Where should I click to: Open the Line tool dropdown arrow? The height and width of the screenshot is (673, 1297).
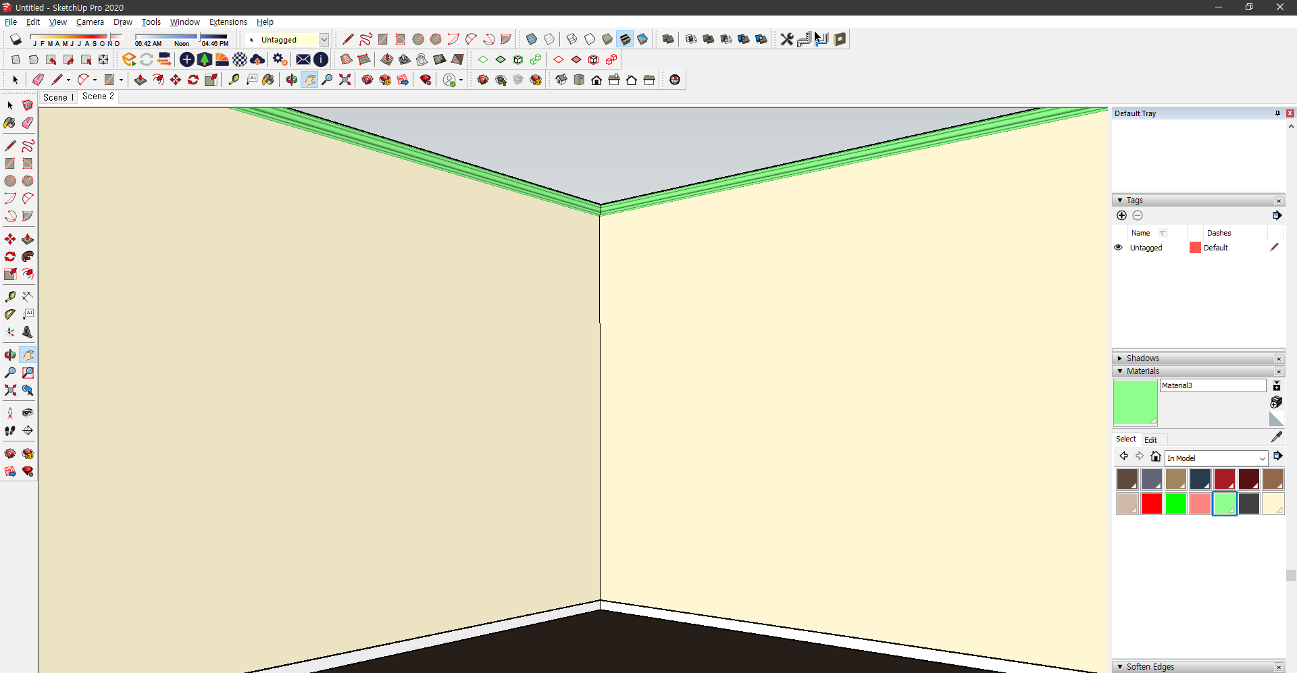68,80
